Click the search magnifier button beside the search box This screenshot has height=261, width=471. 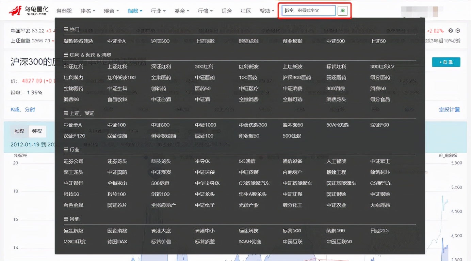[342, 11]
